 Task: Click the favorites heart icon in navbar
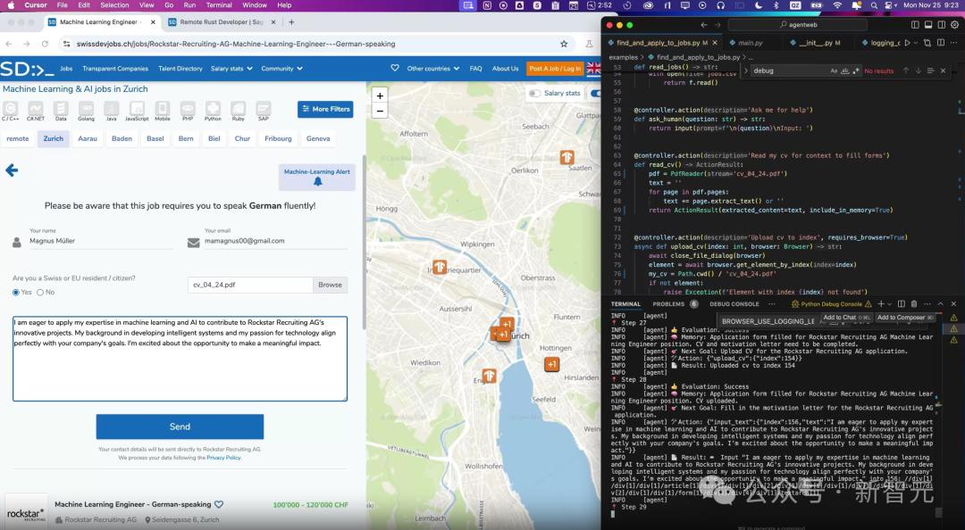(395, 68)
